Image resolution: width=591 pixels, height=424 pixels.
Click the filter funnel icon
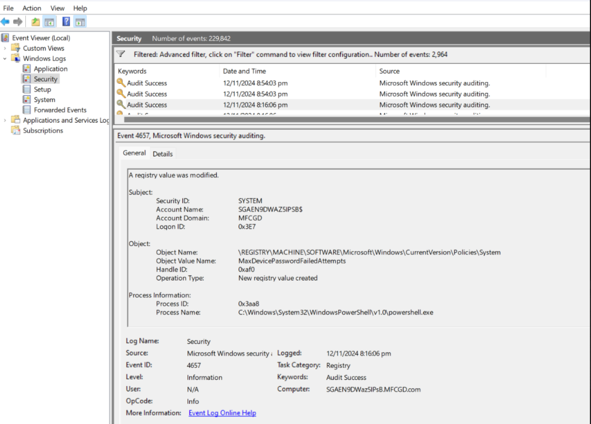point(120,54)
